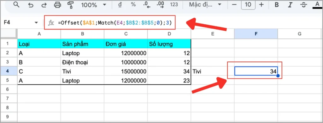
Task: Select cell A4 containing C
Action: pyautogui.click(x=39, y=71)
